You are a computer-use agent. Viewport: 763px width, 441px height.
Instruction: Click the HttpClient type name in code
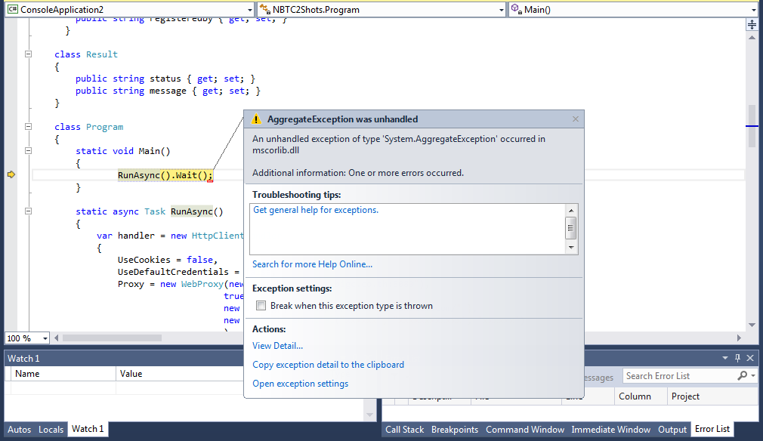[218, 236]
